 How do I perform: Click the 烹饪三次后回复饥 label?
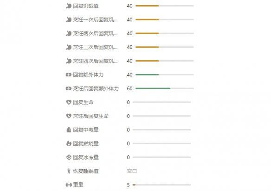tap(96, 47)
